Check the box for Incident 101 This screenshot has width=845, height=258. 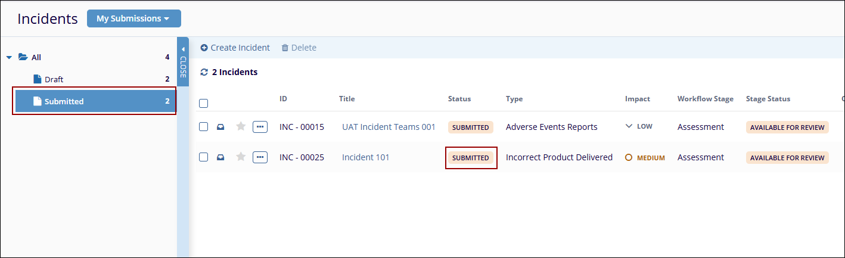click(204, 157)
